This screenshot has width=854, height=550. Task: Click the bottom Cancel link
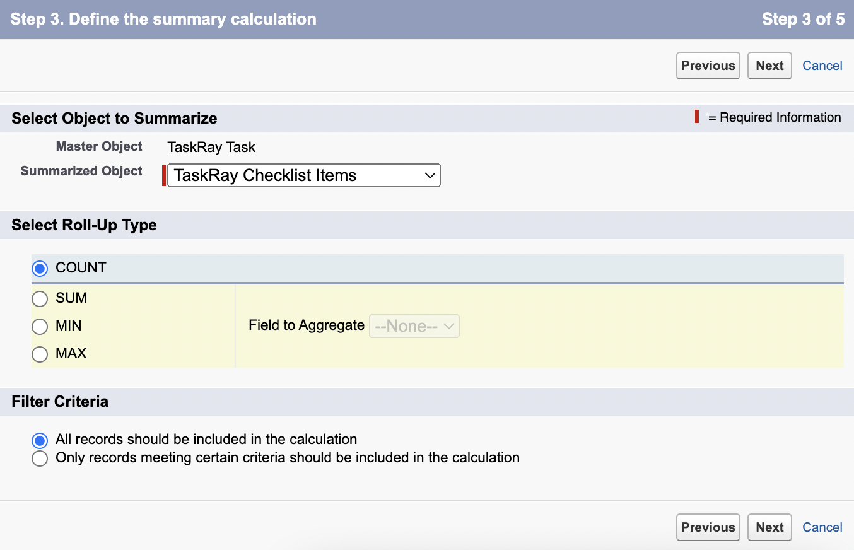point(822,527)
